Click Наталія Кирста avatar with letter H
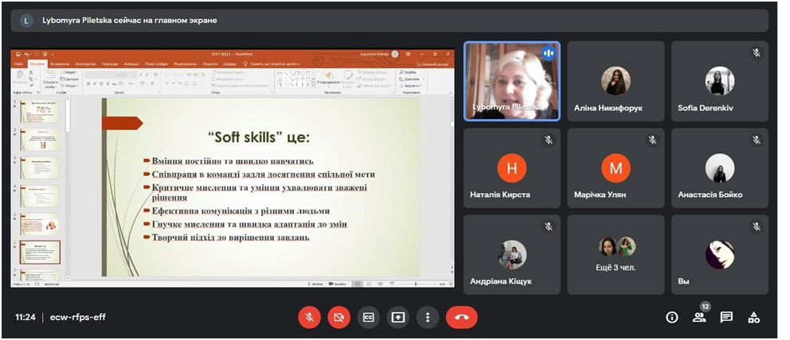 (x=511, y=168)
